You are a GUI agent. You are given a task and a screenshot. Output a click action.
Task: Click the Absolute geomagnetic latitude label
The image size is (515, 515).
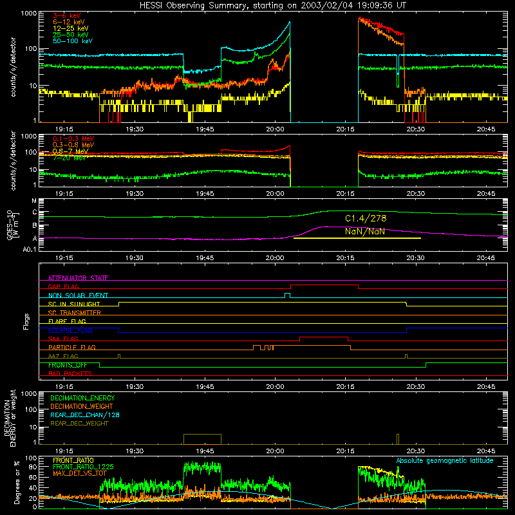[x=445, y=461]
